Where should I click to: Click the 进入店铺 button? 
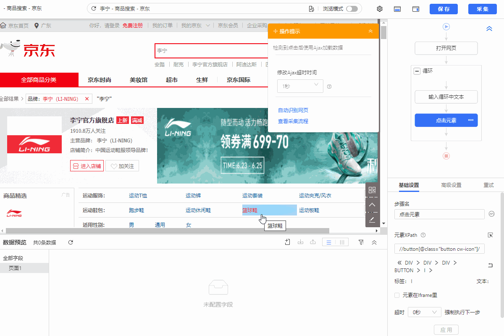(87, 166)
